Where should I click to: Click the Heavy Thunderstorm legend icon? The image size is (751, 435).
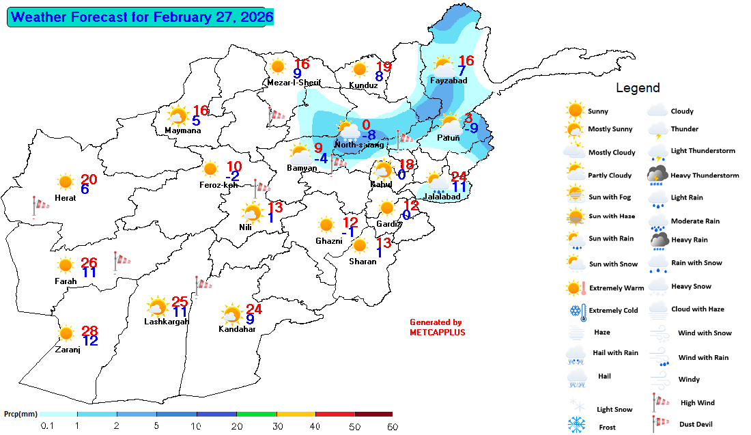658,176
